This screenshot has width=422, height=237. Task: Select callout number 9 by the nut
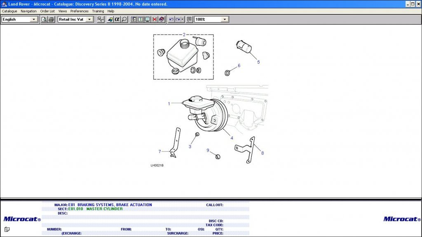(208, 150)
